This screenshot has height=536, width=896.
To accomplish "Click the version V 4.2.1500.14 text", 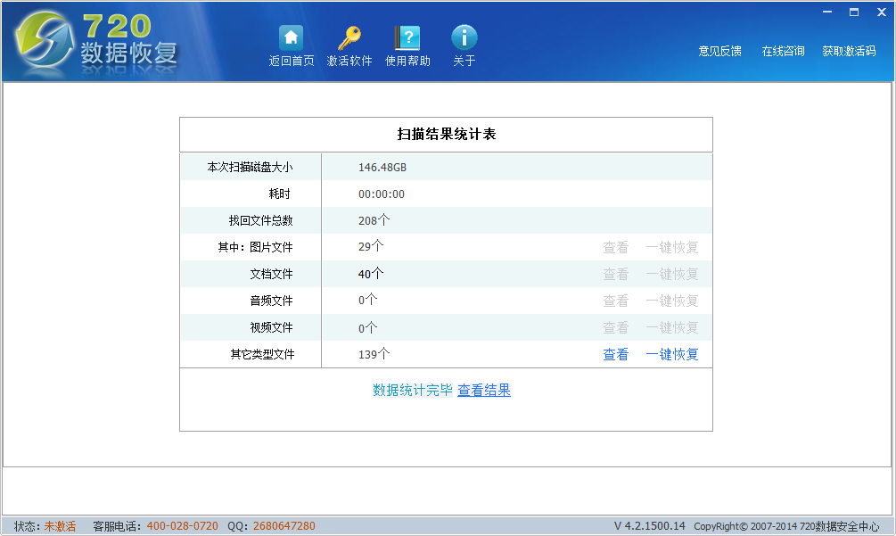I will click(x=649, y=526).
